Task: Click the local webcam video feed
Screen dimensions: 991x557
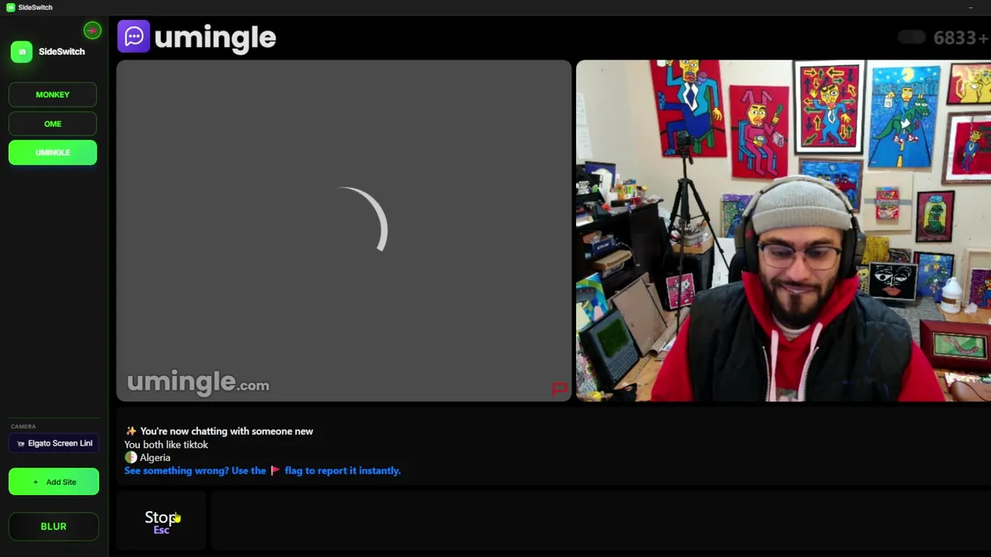Action: 784,231
